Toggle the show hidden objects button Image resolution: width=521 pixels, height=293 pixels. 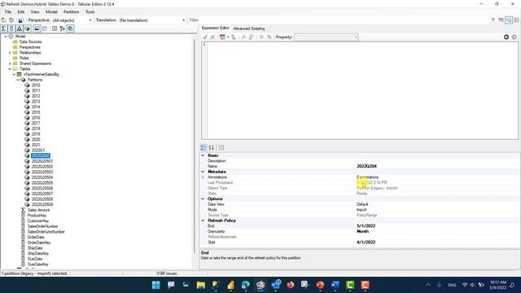click(45, 28)
